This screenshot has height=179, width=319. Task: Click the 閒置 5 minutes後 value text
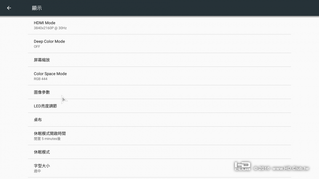[x=47, y=138]
